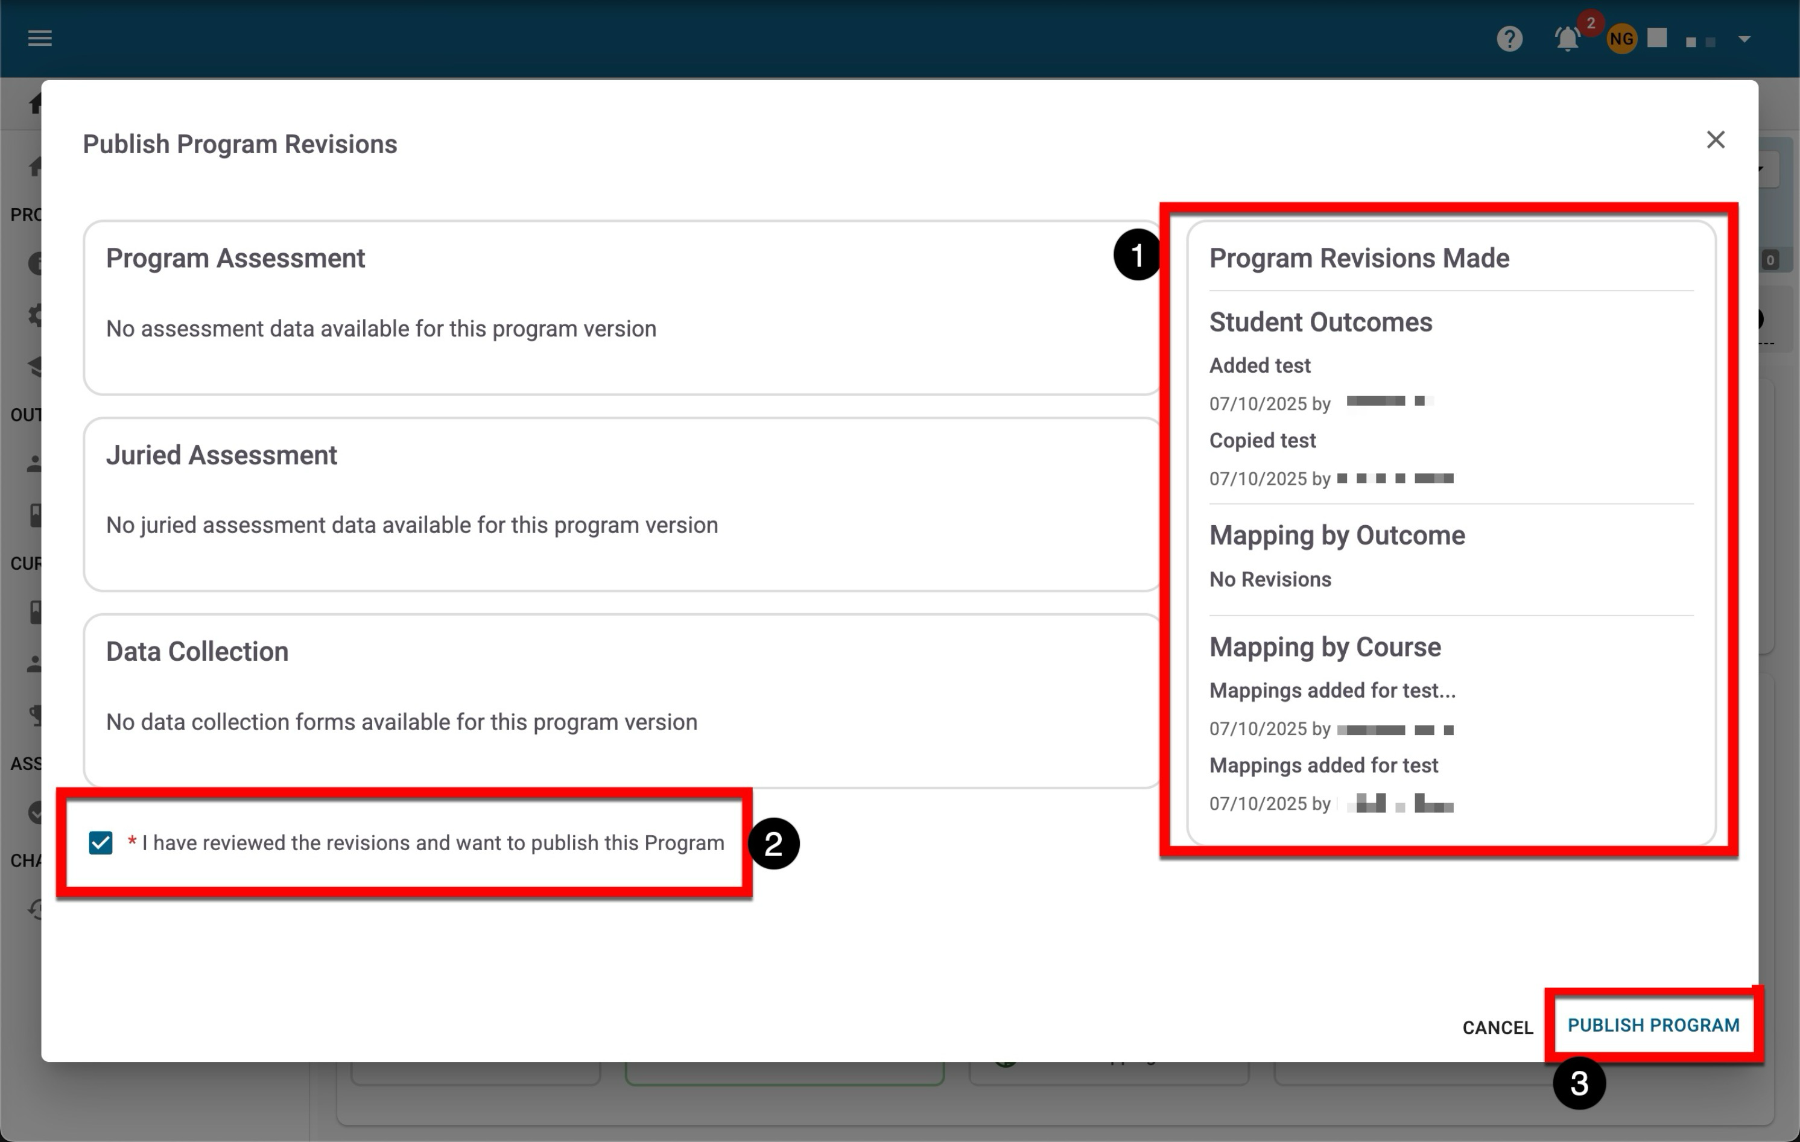Select the Juried Assessment card
The width and height of the screenshot is (1800, 1142).
click(x=621, y=505)
